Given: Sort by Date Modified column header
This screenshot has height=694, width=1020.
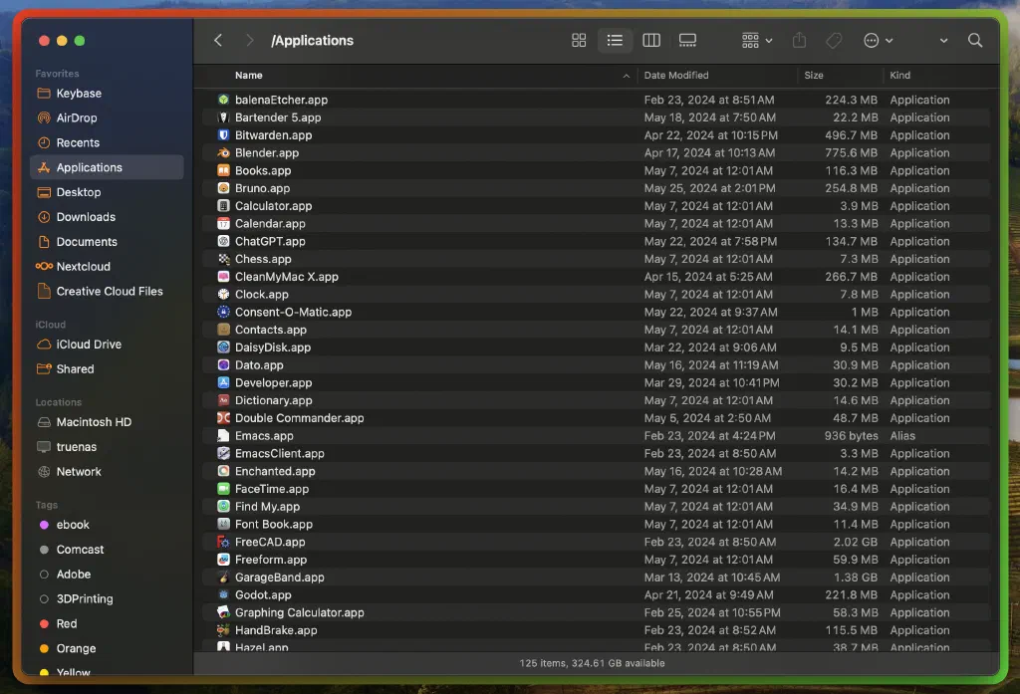Looking at the screenshot, I should click(676, 76).
